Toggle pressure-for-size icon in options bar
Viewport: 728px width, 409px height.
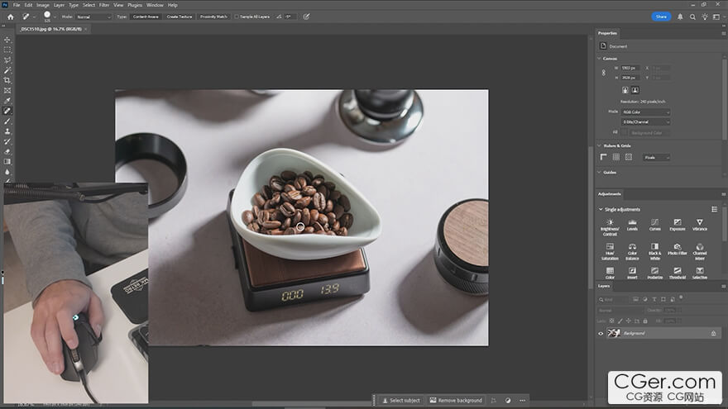pos(306,17)
